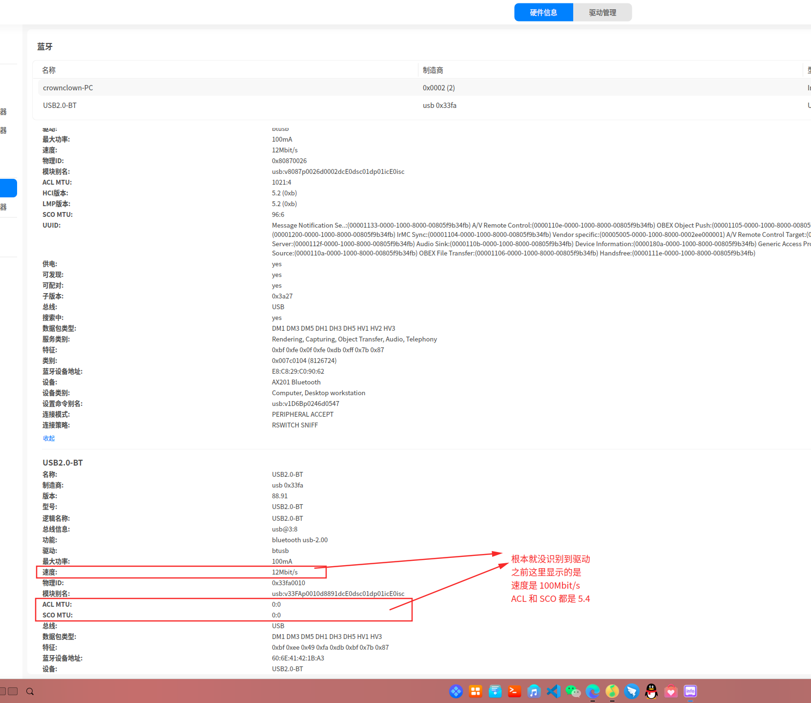Screen dimensions: 811x703
Task: Switch to the 硬件信息 tab
Action: [x=543, y=12]
